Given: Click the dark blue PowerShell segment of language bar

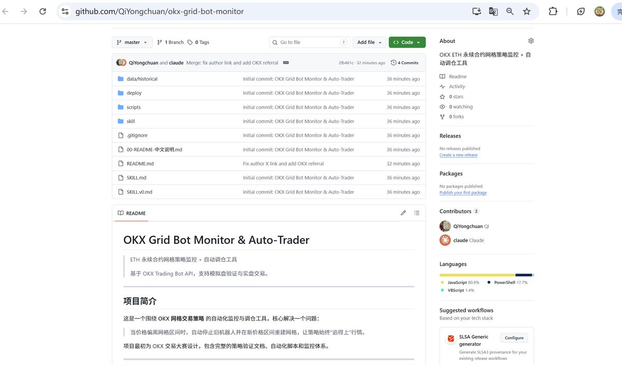Looking at the screenshot, I should 524,275.
